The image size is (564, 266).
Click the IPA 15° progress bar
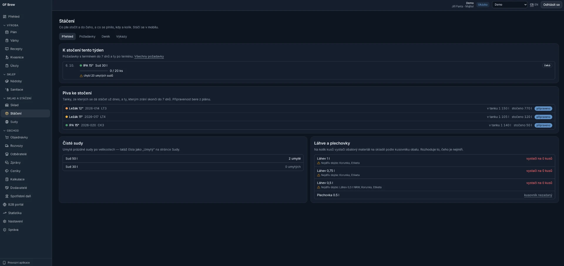point(94,71)
